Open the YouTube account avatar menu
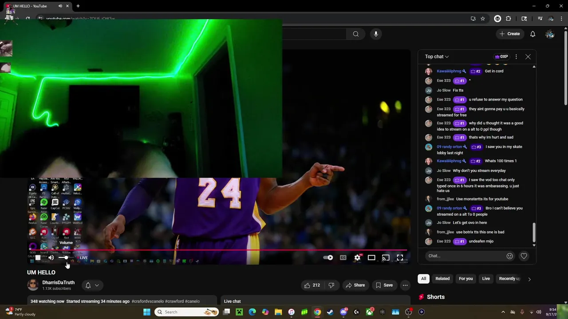 pos(550,34)
